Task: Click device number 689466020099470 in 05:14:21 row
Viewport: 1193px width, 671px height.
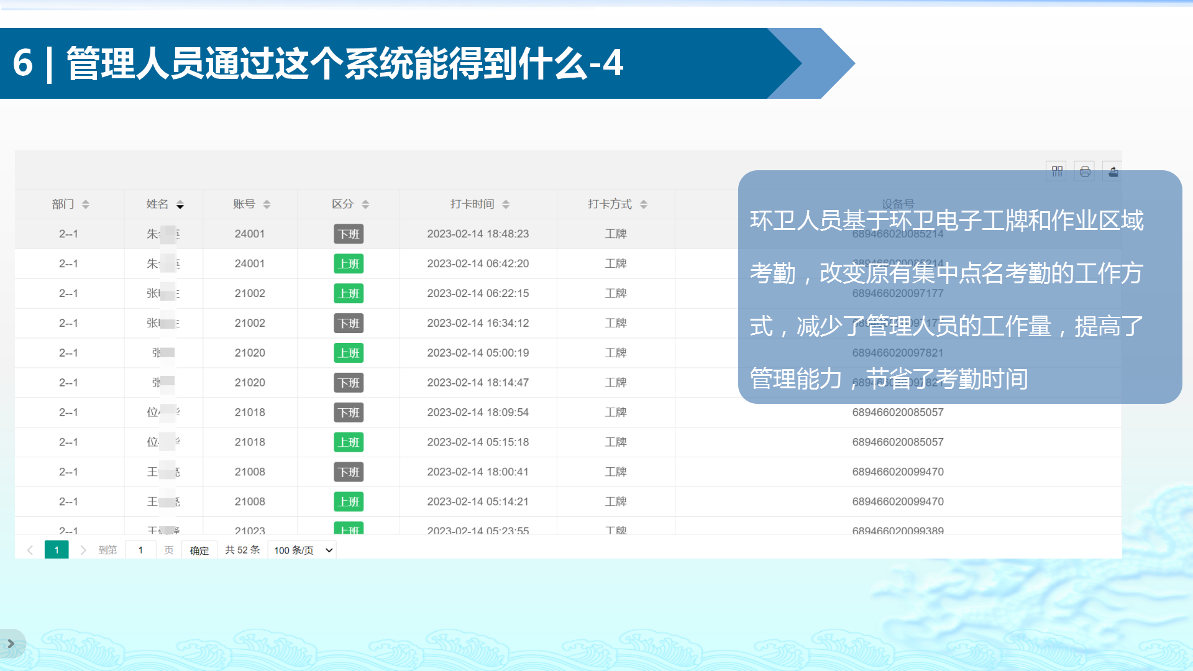Action: 898,502
